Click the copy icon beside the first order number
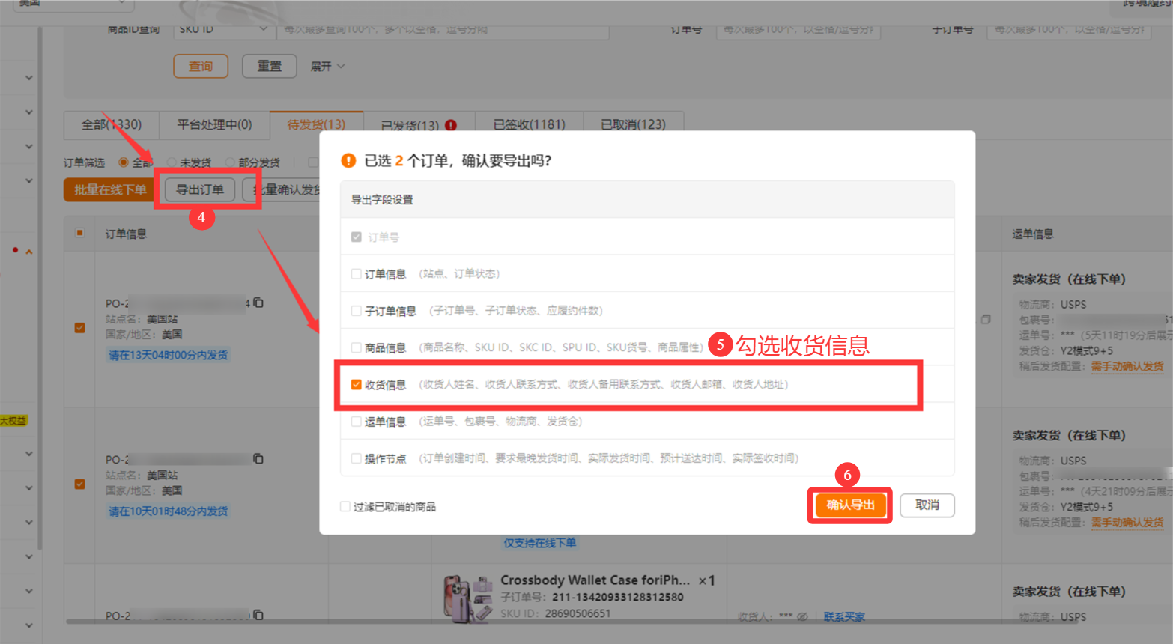Viewport: 1173px width, 644px height. pos(258,303)
